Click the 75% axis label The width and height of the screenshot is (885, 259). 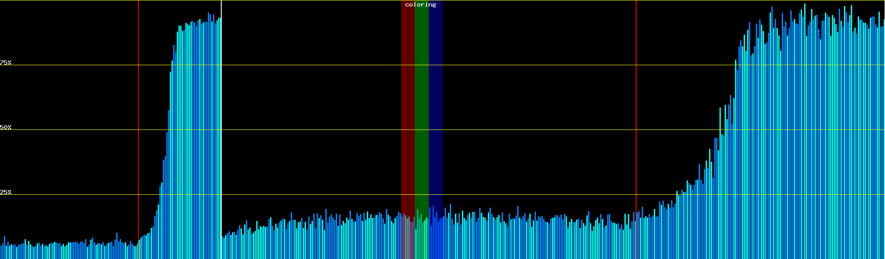click(6, 63)
